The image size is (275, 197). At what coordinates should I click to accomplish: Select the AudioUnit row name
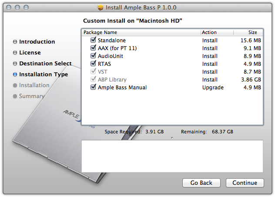click(111, 56)
